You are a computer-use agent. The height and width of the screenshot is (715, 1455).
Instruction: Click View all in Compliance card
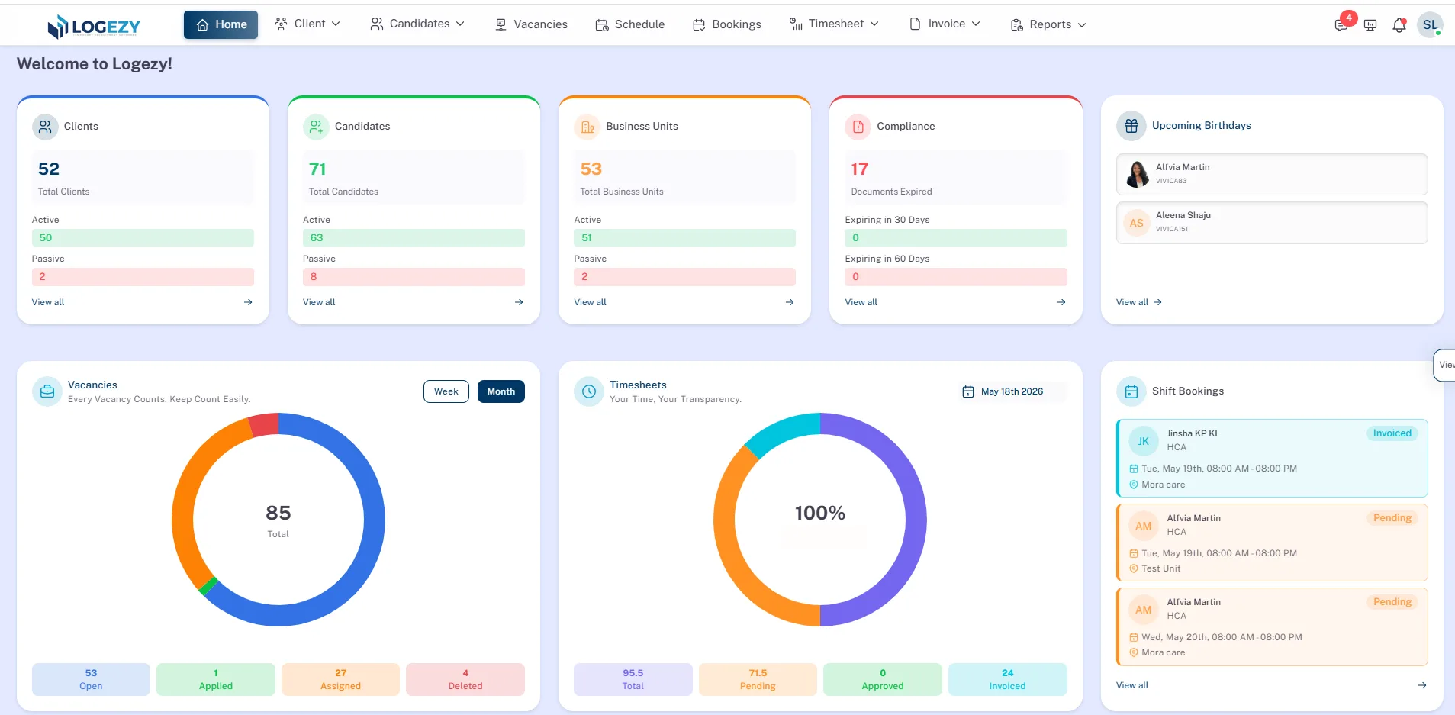pyautogui.click(x=861, y=302)
